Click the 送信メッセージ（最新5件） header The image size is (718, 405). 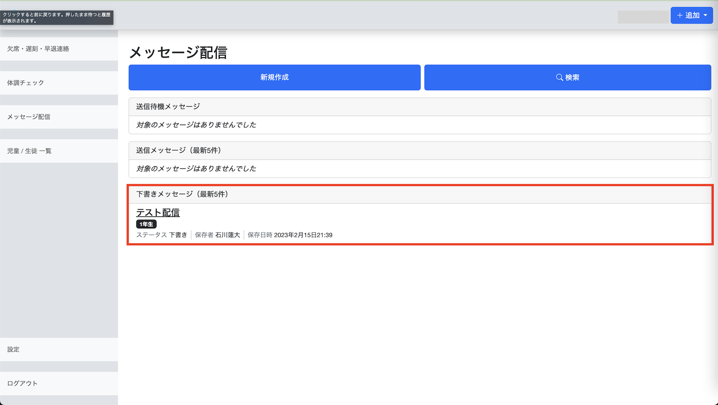click(x=420, y=150)
